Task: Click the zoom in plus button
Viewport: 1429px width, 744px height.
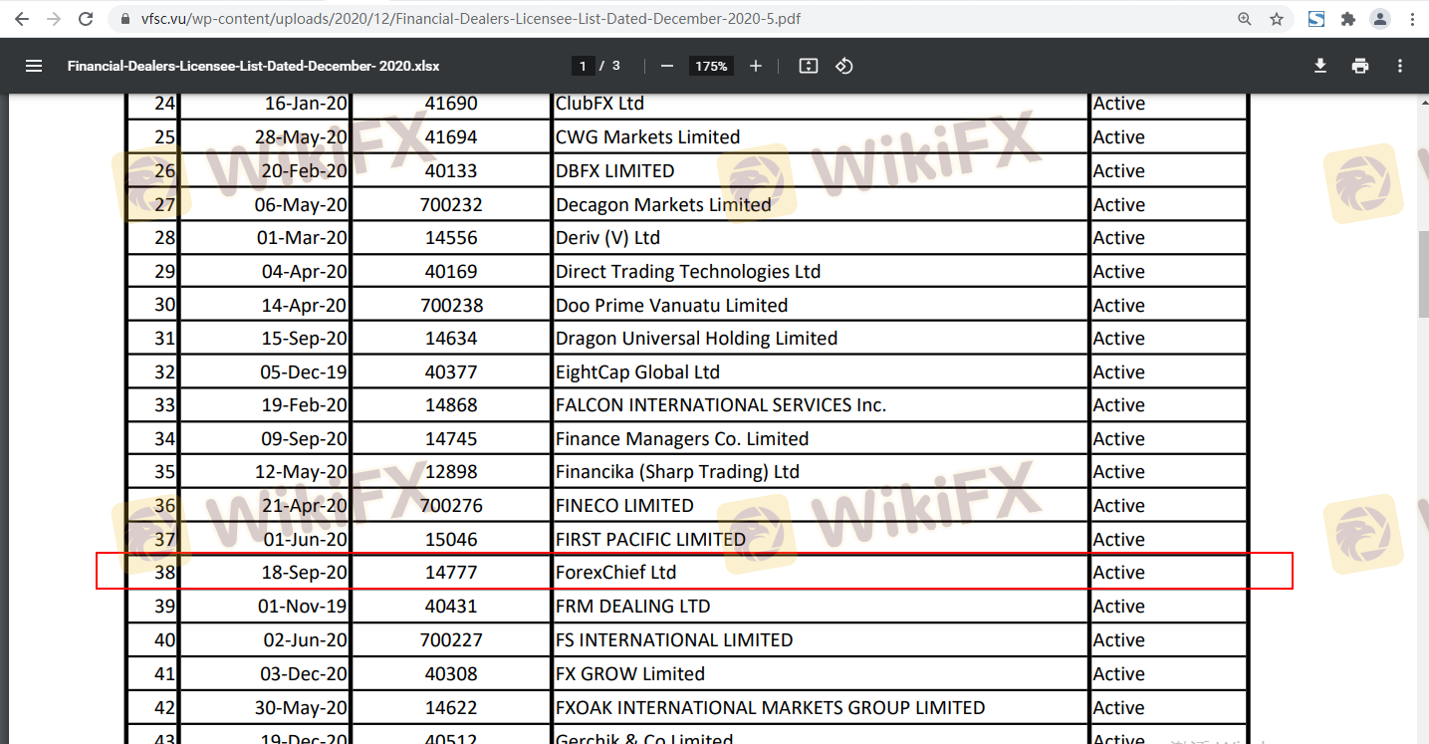Action: click(x=756, y=66)
